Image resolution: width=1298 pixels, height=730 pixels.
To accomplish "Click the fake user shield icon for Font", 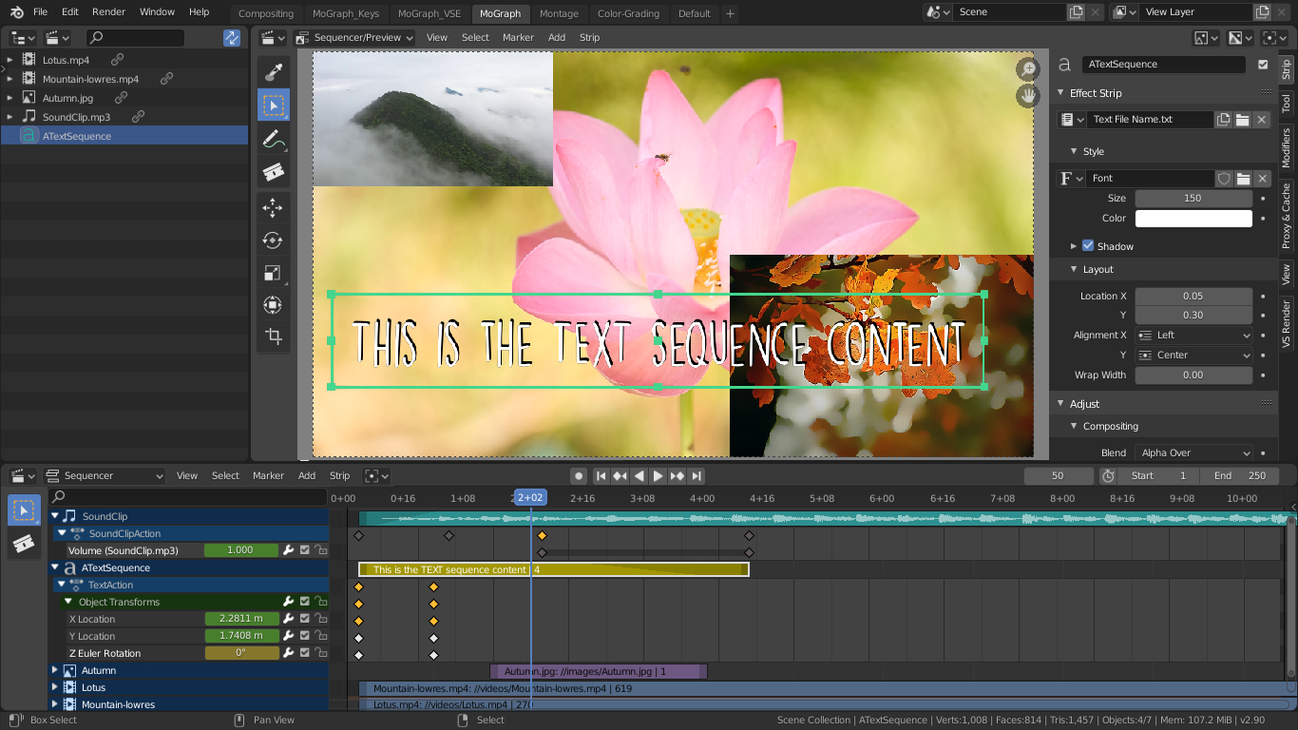I will (1224, 179).
